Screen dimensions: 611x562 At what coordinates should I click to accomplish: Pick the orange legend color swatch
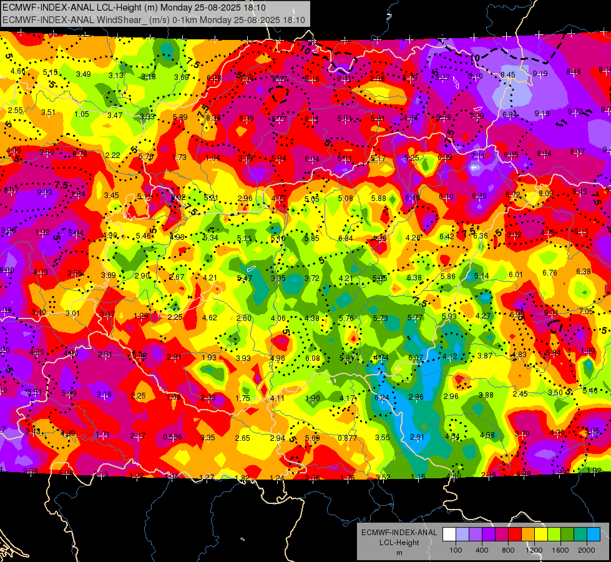(527, 535)
